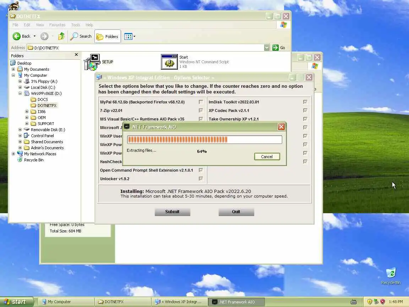Open the Tools menu

pyautogui.click(x=76, y=25)
